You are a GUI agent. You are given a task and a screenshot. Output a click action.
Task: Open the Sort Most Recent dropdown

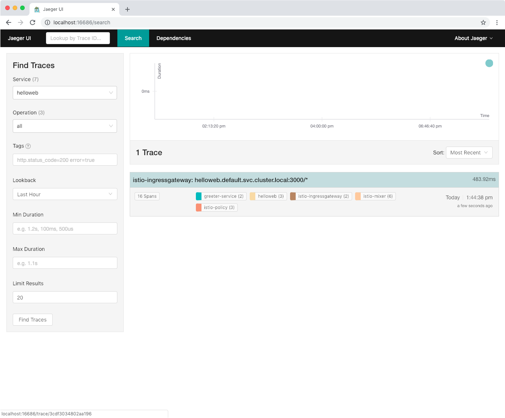point(469,153)
